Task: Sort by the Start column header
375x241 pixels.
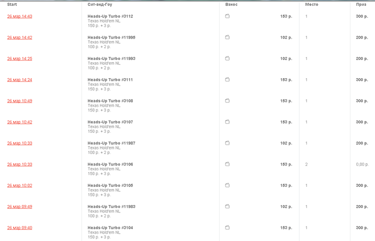Action: coord(12,4)
